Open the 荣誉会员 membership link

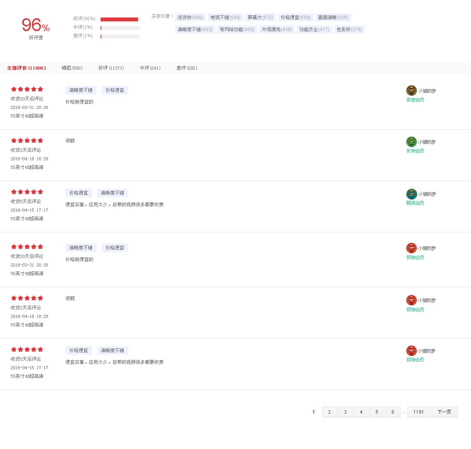pos(415,100)
